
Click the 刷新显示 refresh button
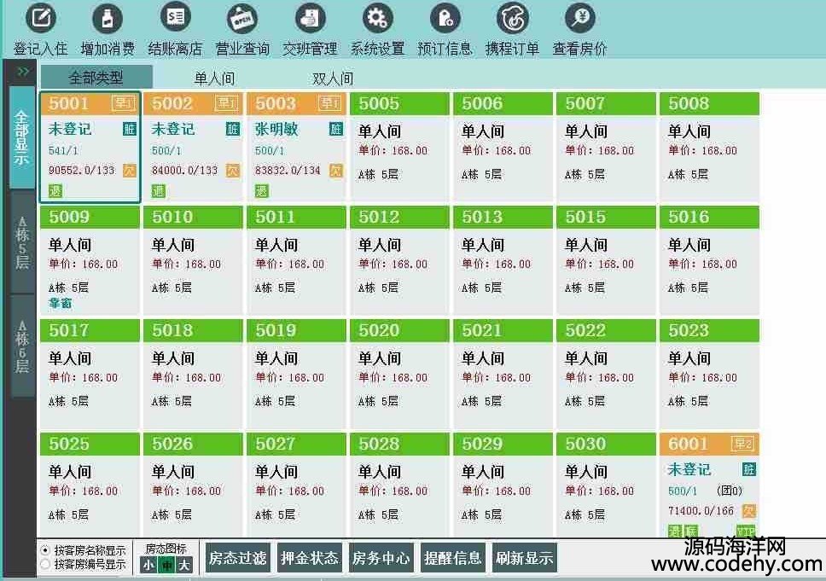coord(524,558)
